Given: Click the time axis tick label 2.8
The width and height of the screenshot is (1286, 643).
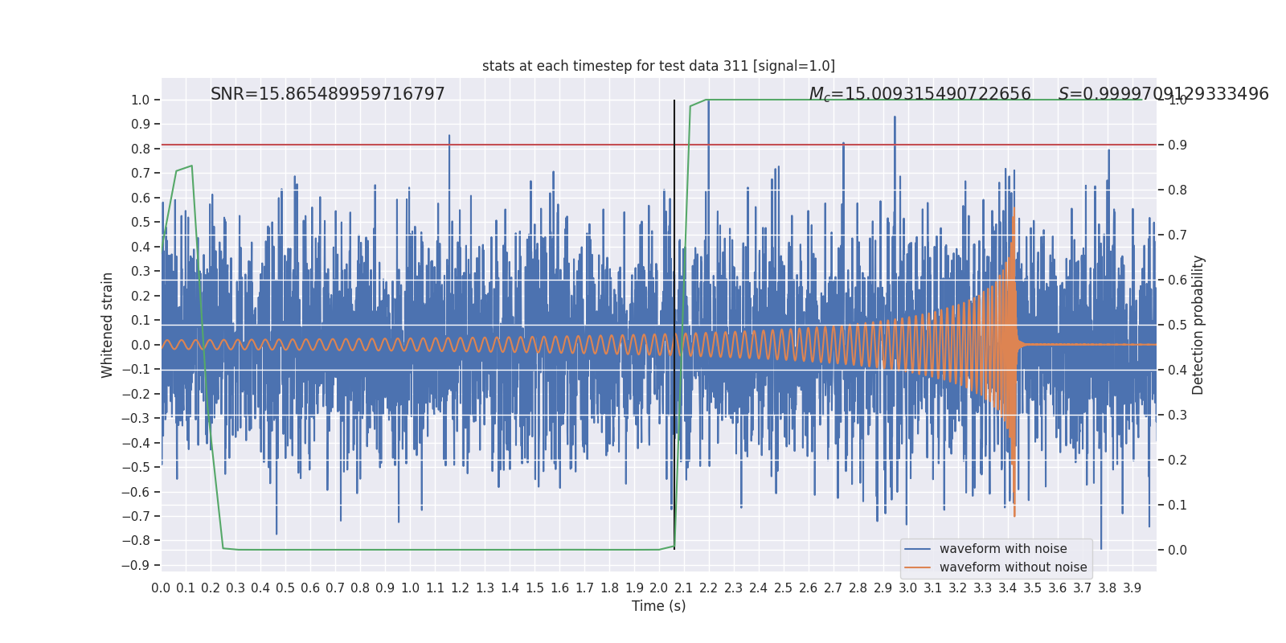Looking at the screenshot, I should pos(858,588).
